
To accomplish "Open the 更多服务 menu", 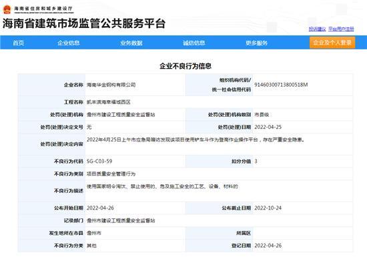I will (256, 43).
